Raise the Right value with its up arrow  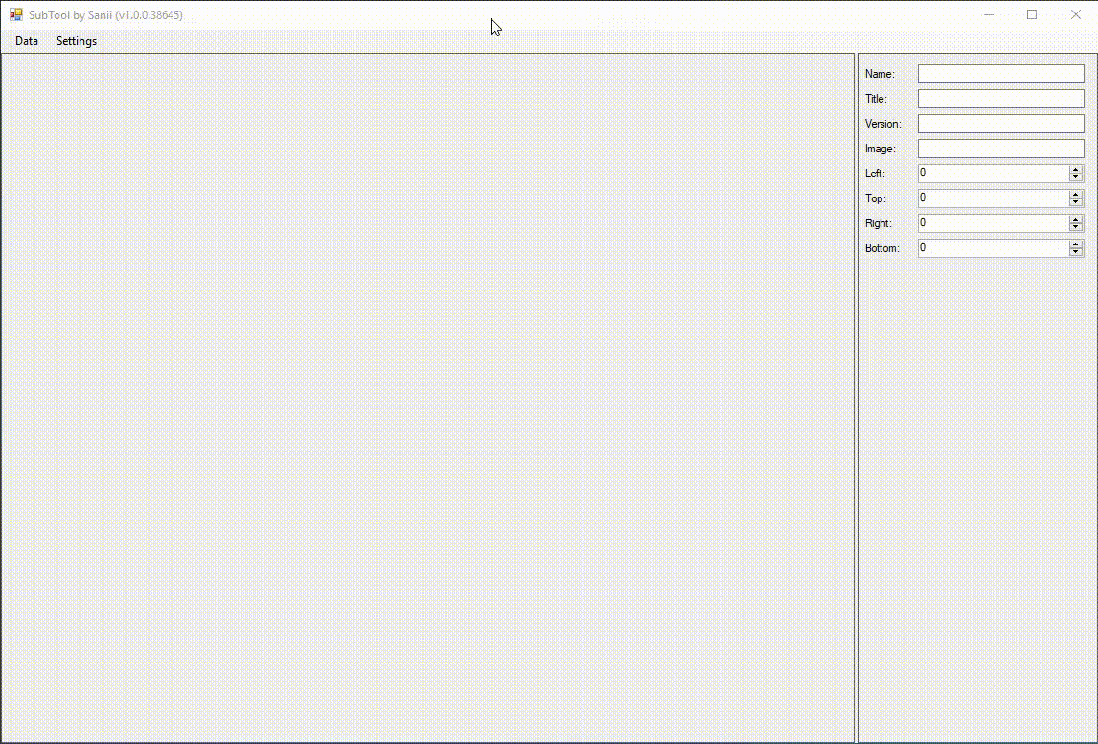click(x=1076, y=220)
